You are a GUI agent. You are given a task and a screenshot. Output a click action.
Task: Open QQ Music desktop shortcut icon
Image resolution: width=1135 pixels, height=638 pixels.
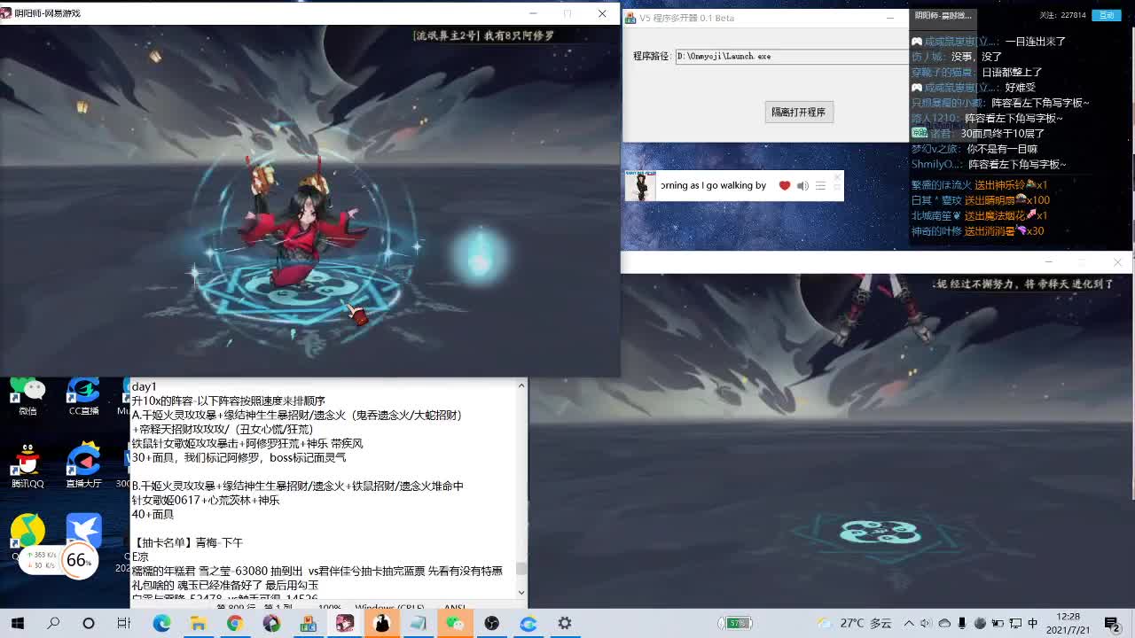pos(27,530)
